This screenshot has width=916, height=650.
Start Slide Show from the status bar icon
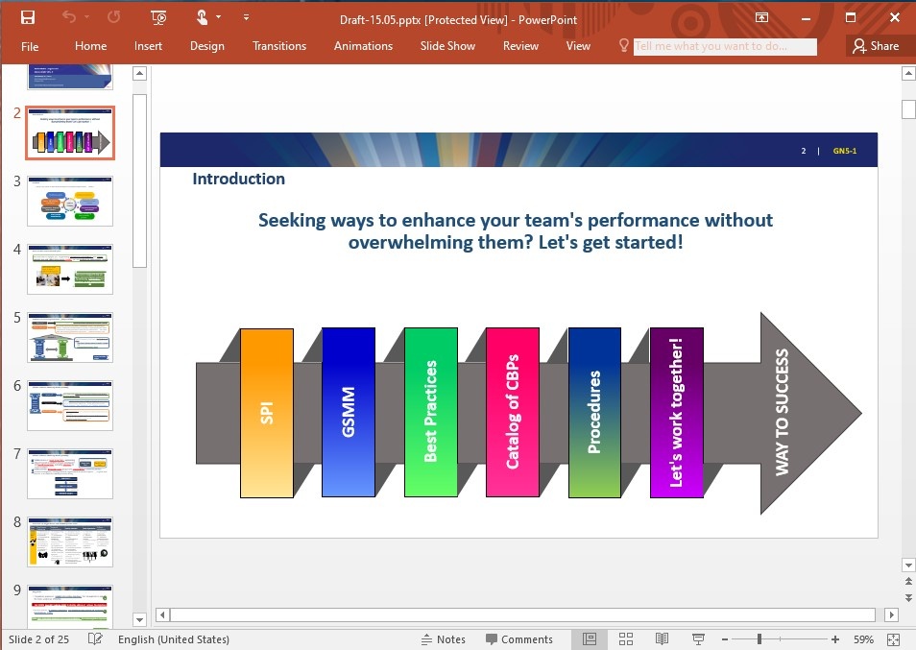pyautogui.click(x=698, y=639)
